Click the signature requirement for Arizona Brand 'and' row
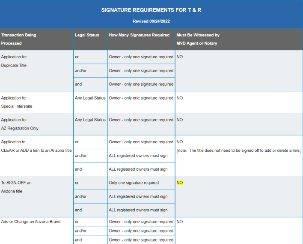 pyautogui.click(x=141, y=240)
